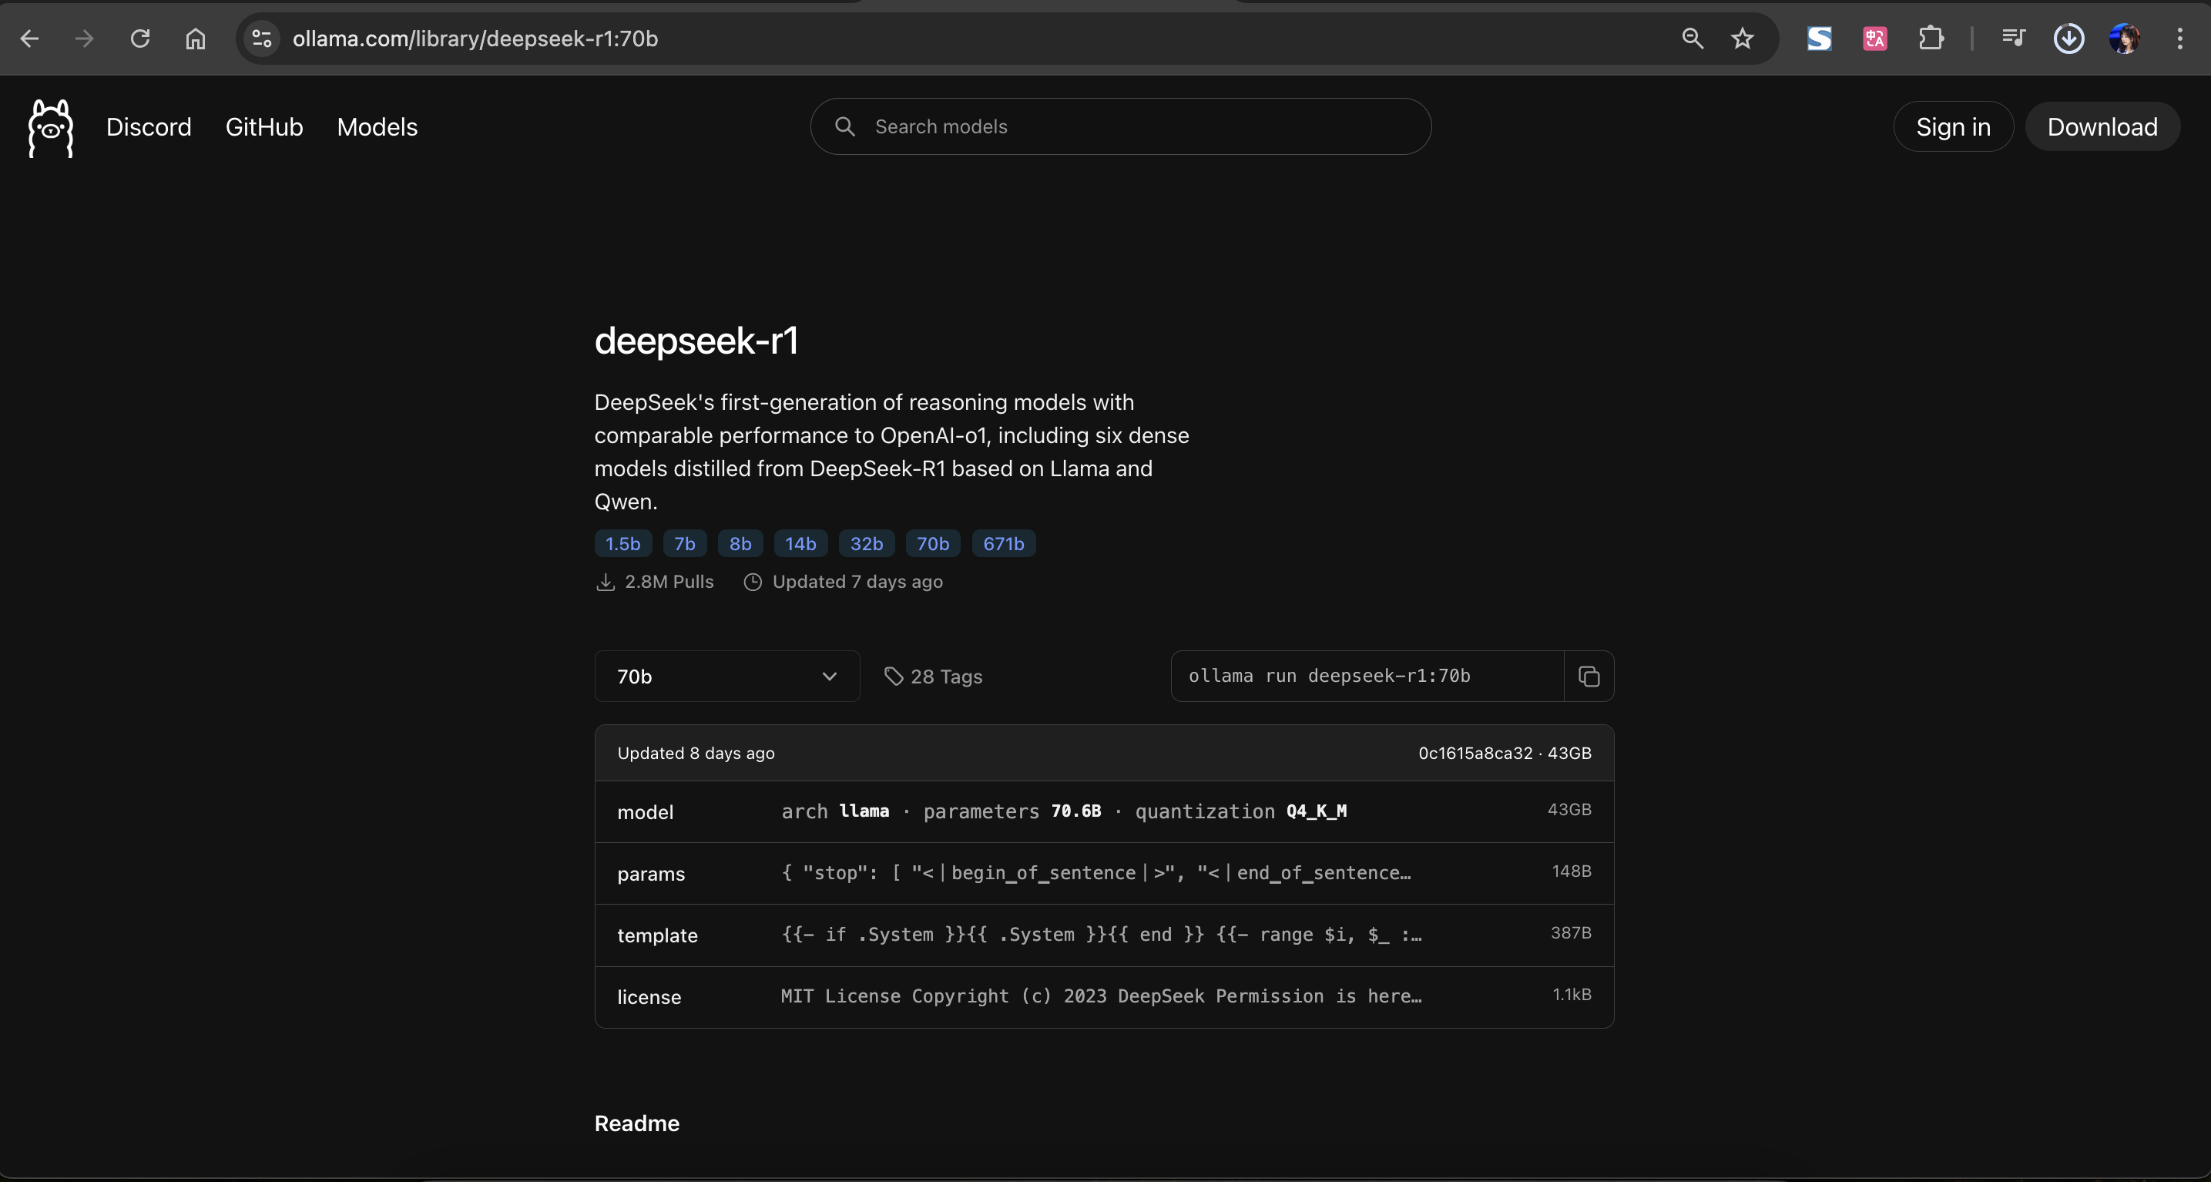The height and width of the screenshot is (1182, 2211).
Task: Click the browser reload icon
Action: [x=140, y=39]
